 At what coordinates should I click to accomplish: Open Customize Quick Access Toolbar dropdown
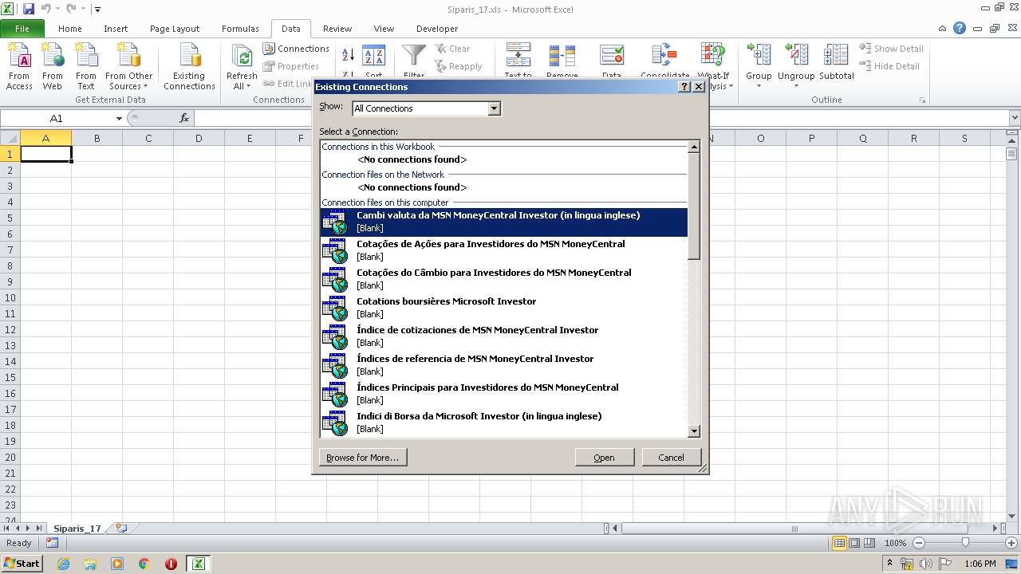(97, 10)
